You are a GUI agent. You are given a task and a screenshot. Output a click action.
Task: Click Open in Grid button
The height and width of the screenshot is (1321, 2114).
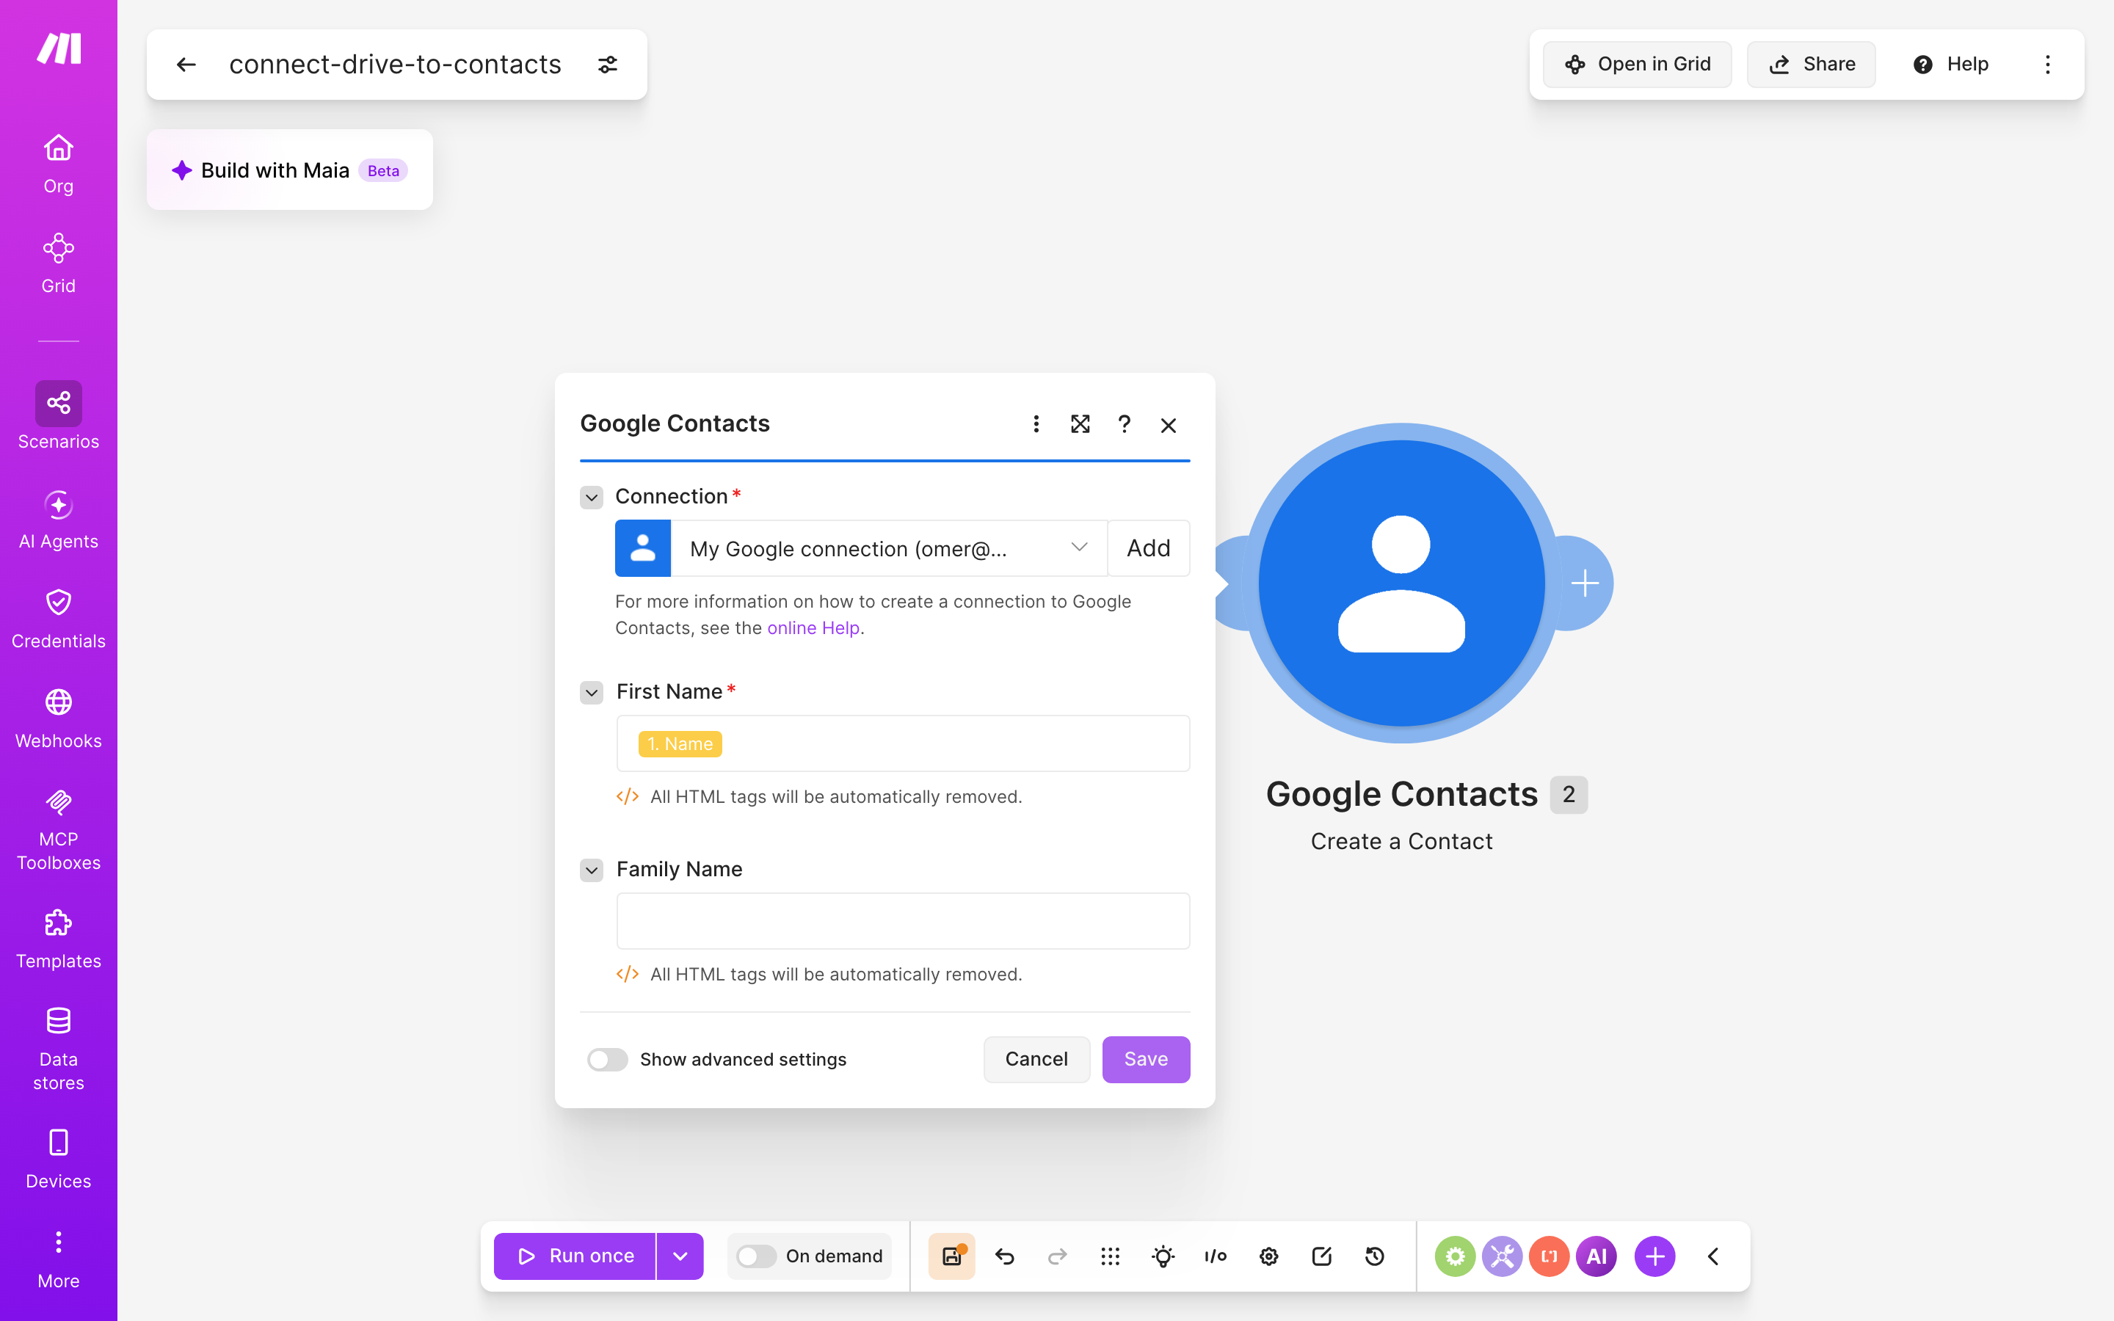(x=1637, y=65)
